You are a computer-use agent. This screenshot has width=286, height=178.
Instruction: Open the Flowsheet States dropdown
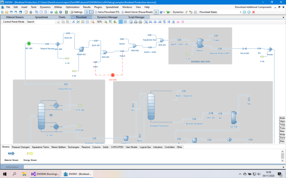click(240, 12)
